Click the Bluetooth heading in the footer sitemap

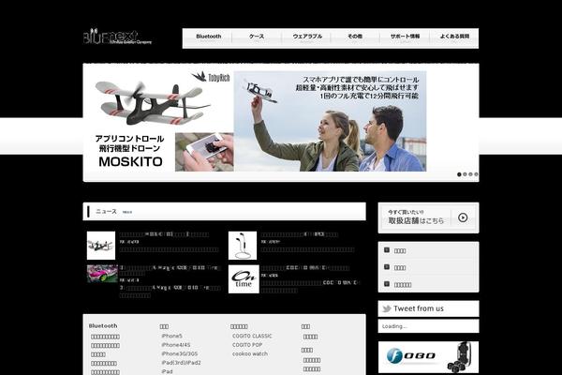tap(103, 326)
